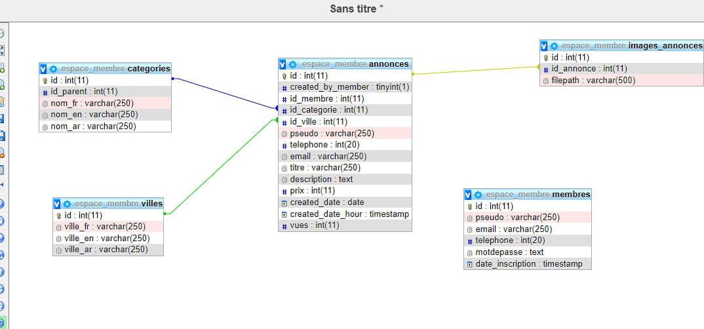
Task: Click the page title Sans titre *
Action: coord(357,9)
